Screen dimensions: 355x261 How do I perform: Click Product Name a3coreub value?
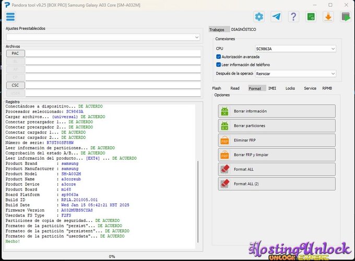pyautogui.click(x=71, y=179)
